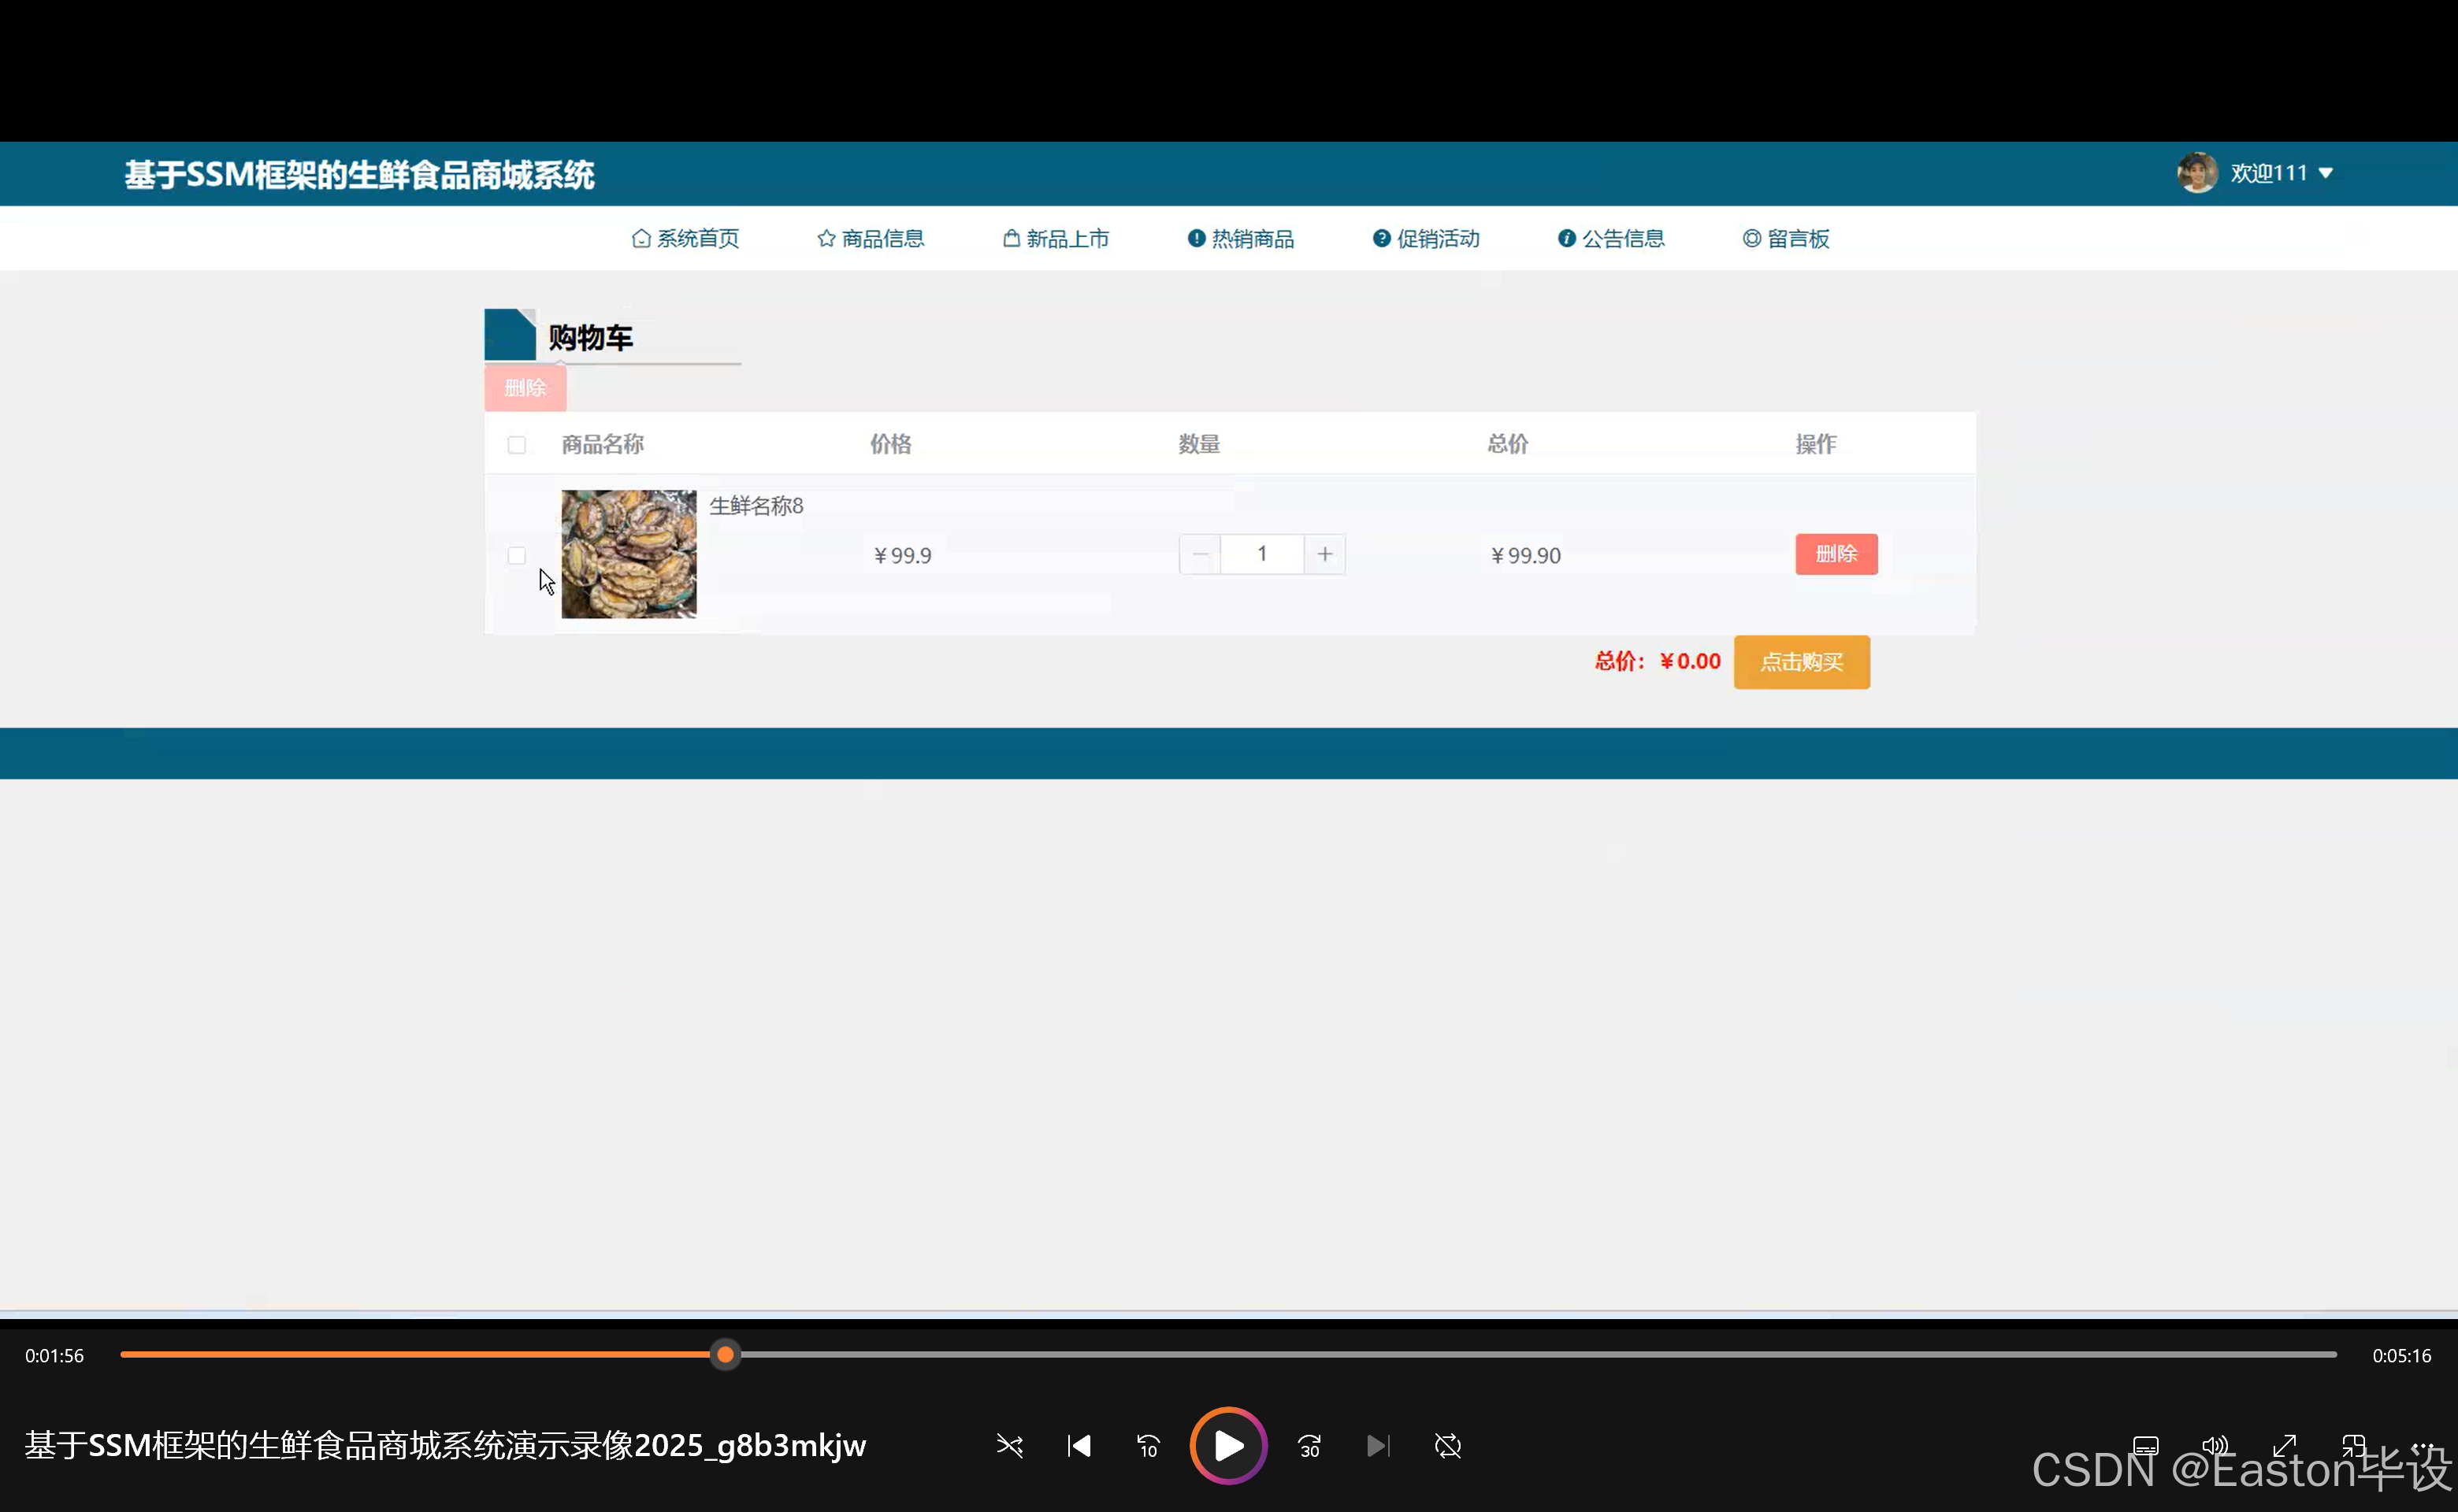This screenshot has width=2458, height=1512.
Task: Open the 商品信息 menu item
Action: point(871,239)
